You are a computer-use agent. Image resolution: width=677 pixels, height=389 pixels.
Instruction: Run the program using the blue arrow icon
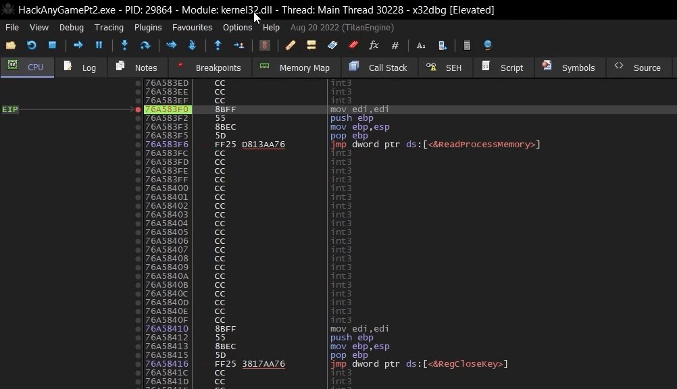(x=76, y=45)
